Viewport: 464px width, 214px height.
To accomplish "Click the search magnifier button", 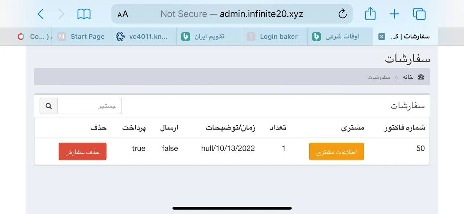I will point(49,106).
